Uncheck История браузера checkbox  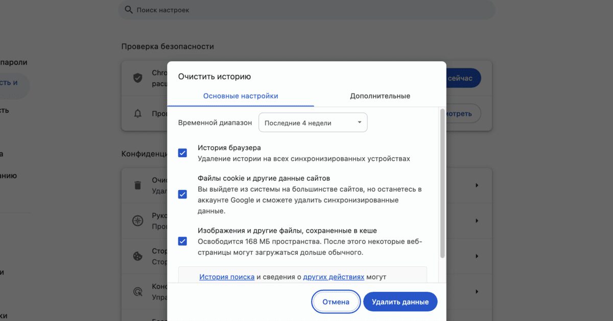182,152
